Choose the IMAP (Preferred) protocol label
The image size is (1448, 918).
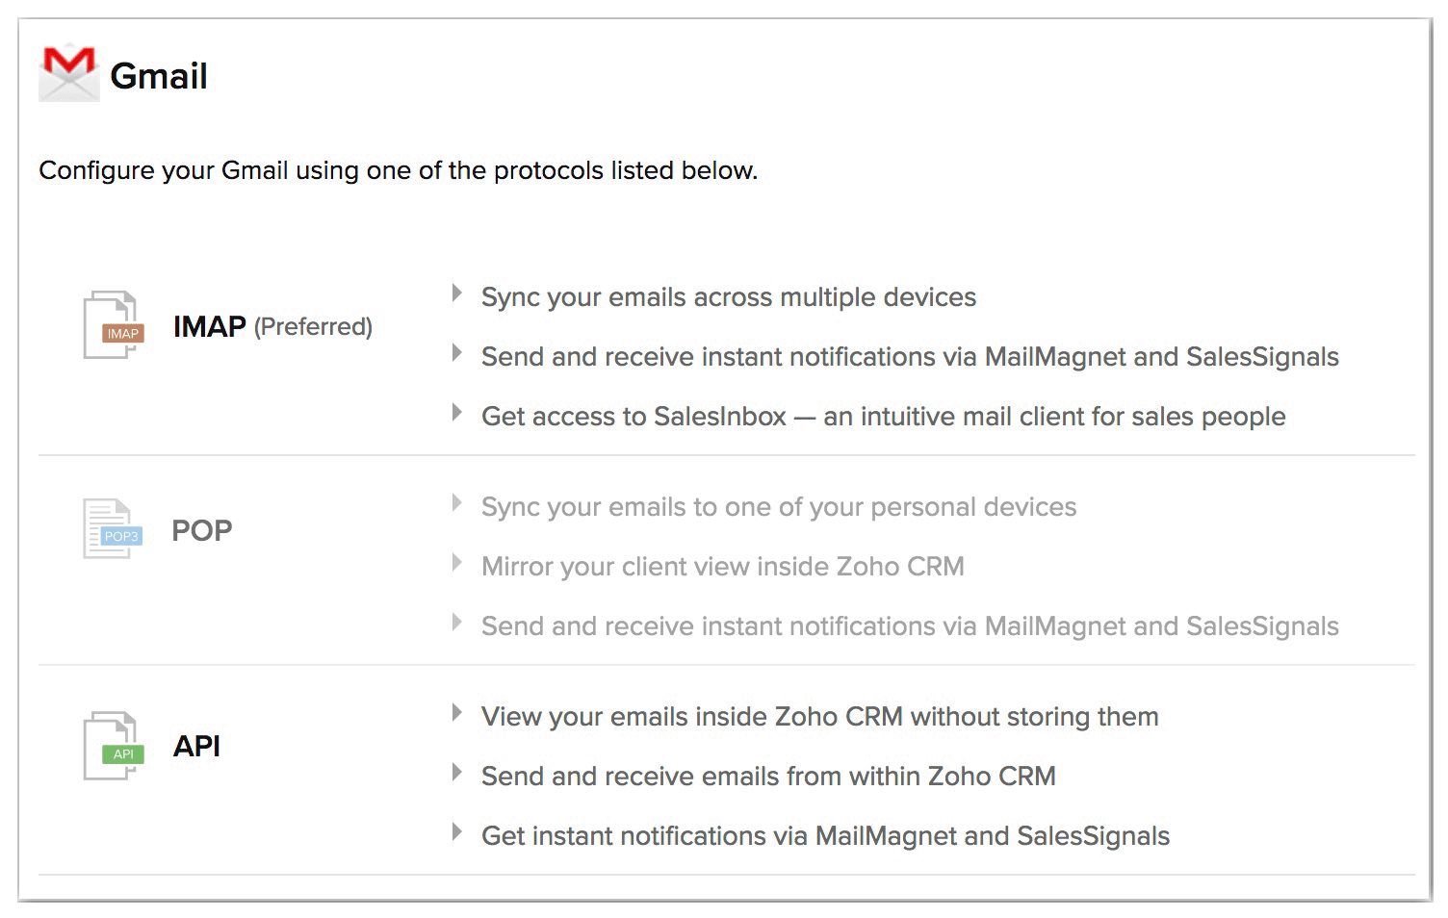(272, 326)
